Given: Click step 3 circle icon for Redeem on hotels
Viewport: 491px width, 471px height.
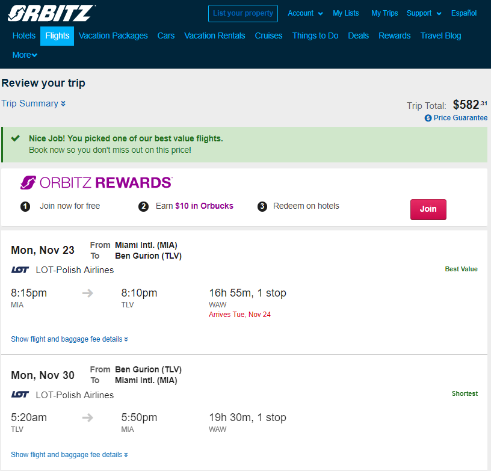Looking at the screenshot, I should (262, 206).
